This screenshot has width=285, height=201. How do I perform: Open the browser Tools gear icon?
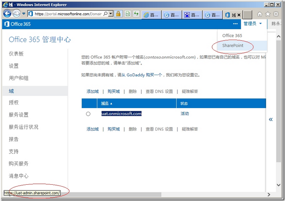[x=276, y=14]
